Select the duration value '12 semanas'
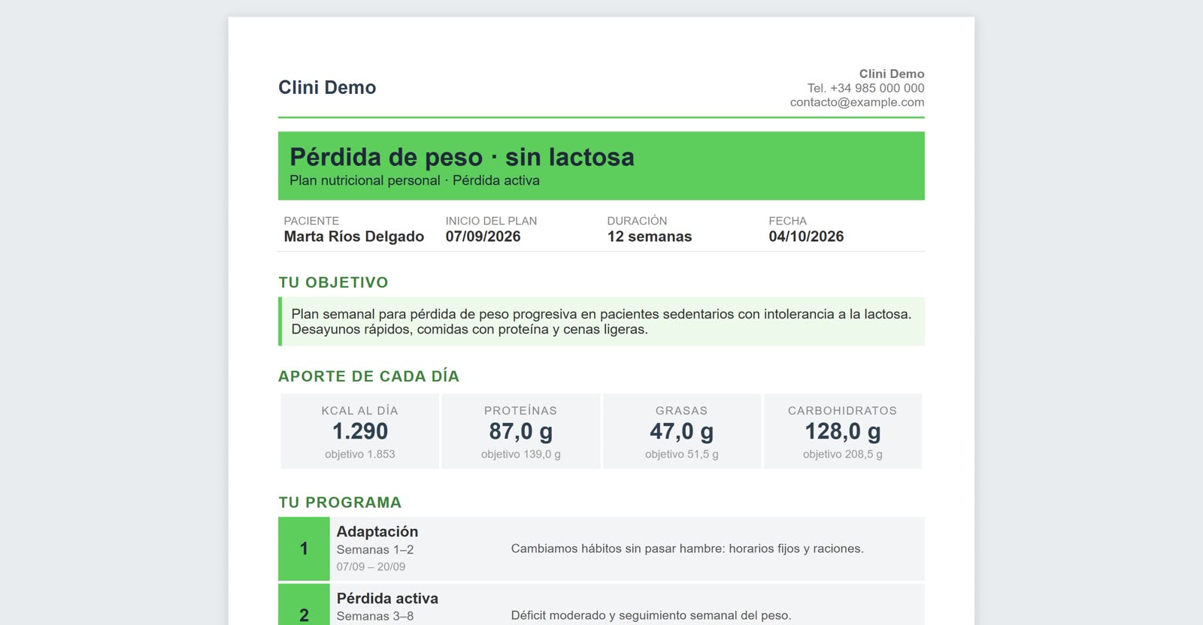Image resolution: width=1203 pixels, height=625 pixels. point(650,237)
